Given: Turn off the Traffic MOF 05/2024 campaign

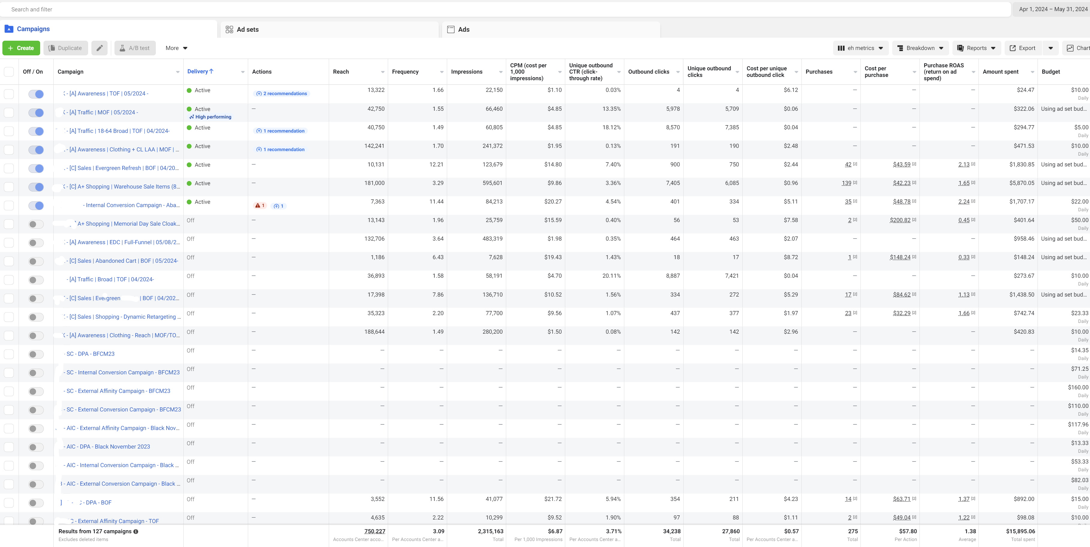Looking at the screenshot, I should click(x=36, y=113).
